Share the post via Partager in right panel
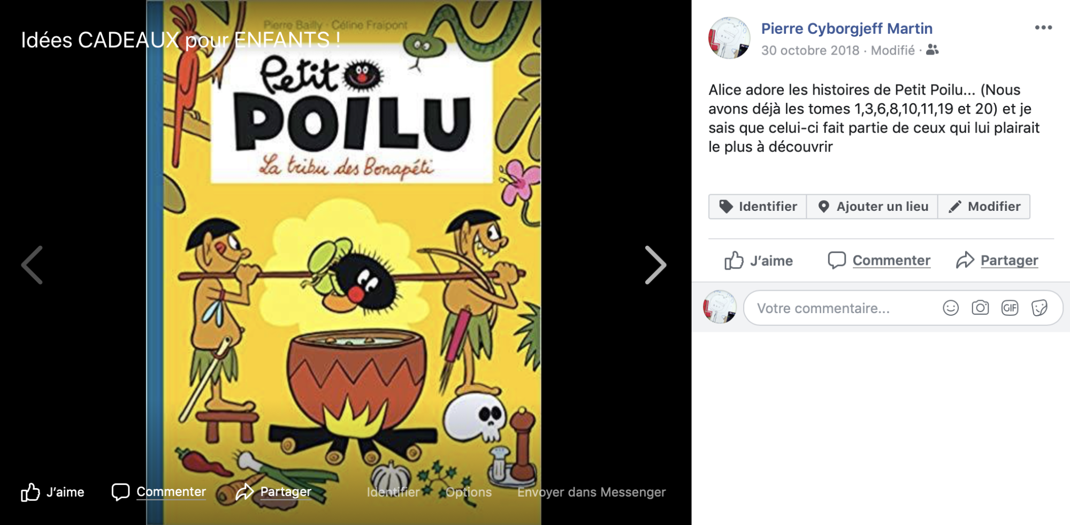1070x525 pixels. [x=997, y=260]
